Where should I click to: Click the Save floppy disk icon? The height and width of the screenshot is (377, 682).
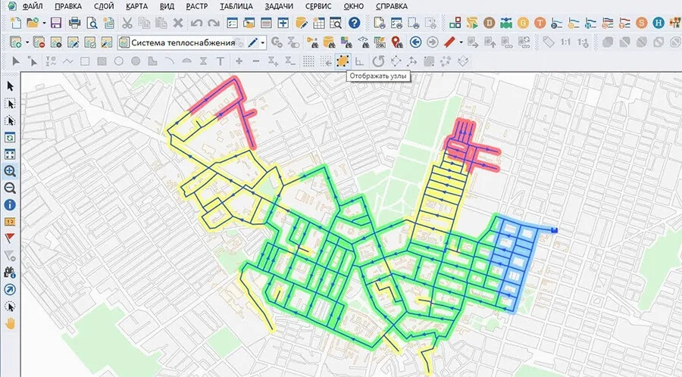(55, 23)
